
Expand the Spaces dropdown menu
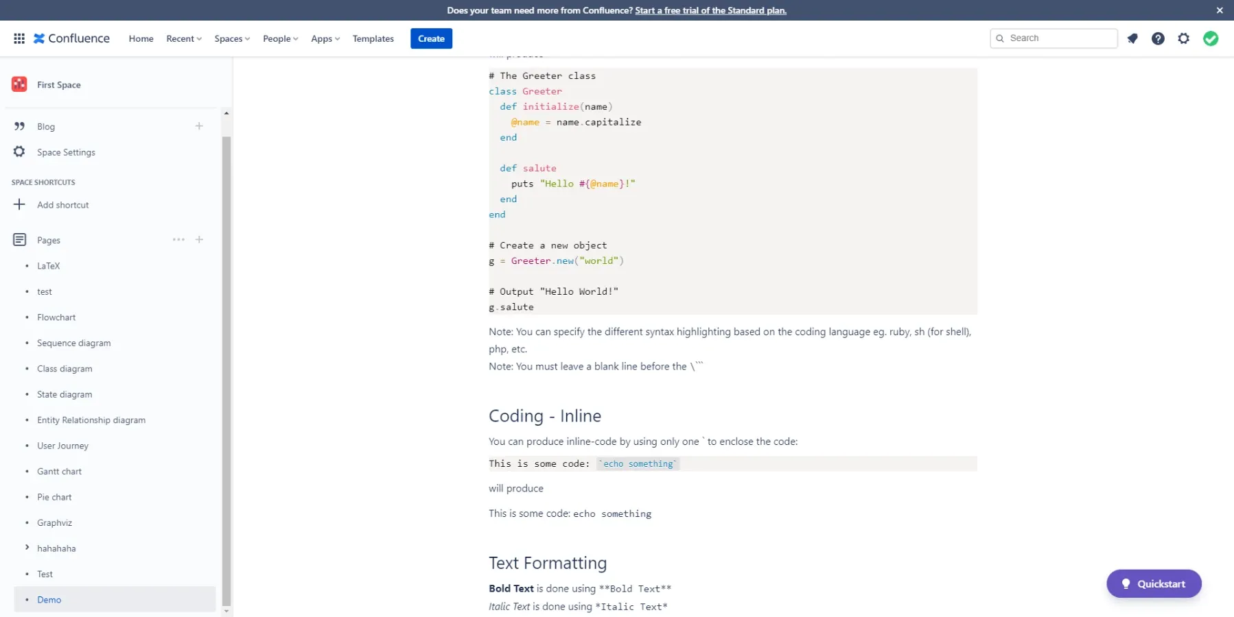coord(232,38)
